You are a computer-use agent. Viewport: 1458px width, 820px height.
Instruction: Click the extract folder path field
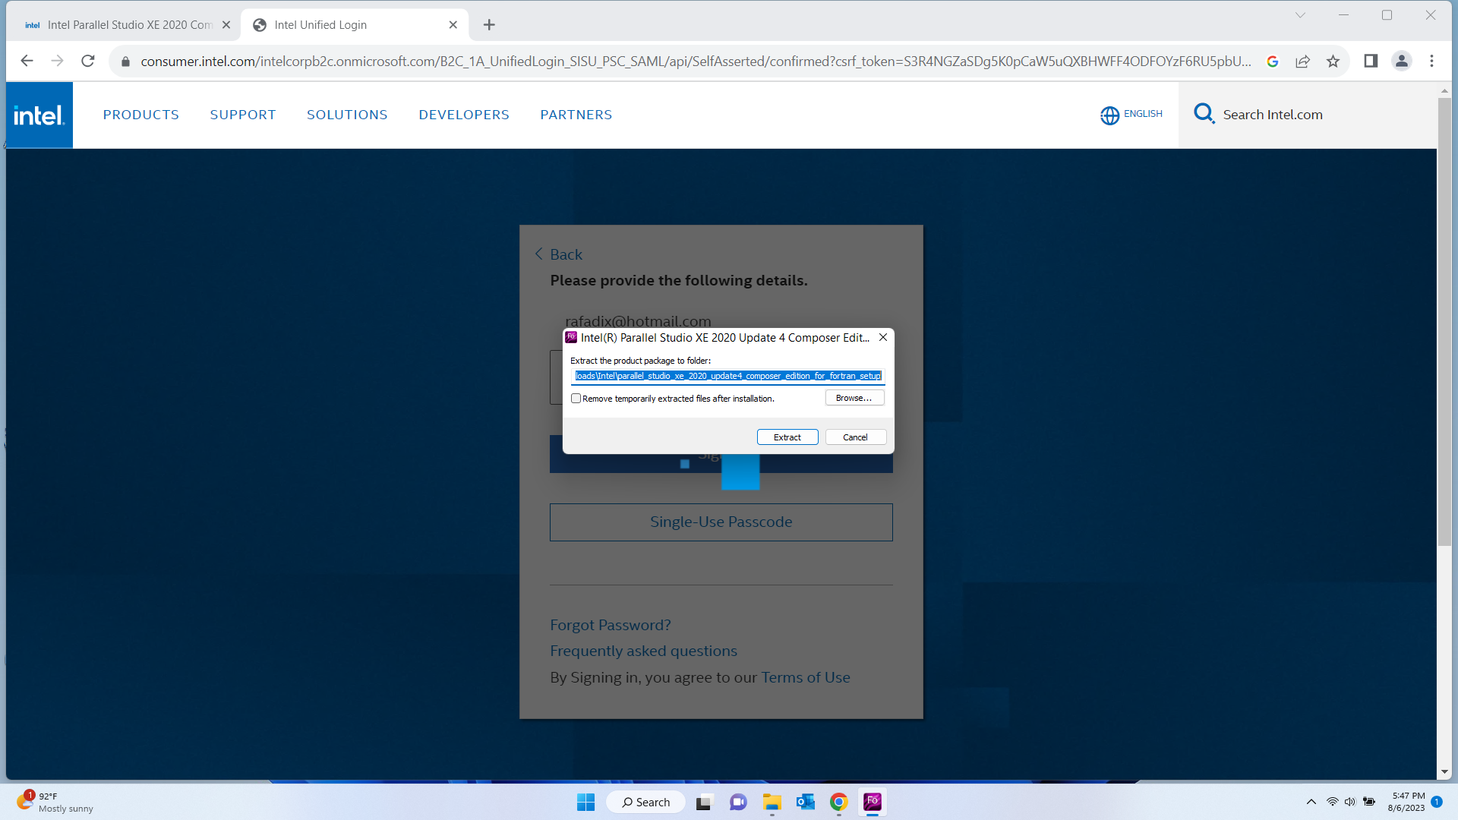(727, 376)
